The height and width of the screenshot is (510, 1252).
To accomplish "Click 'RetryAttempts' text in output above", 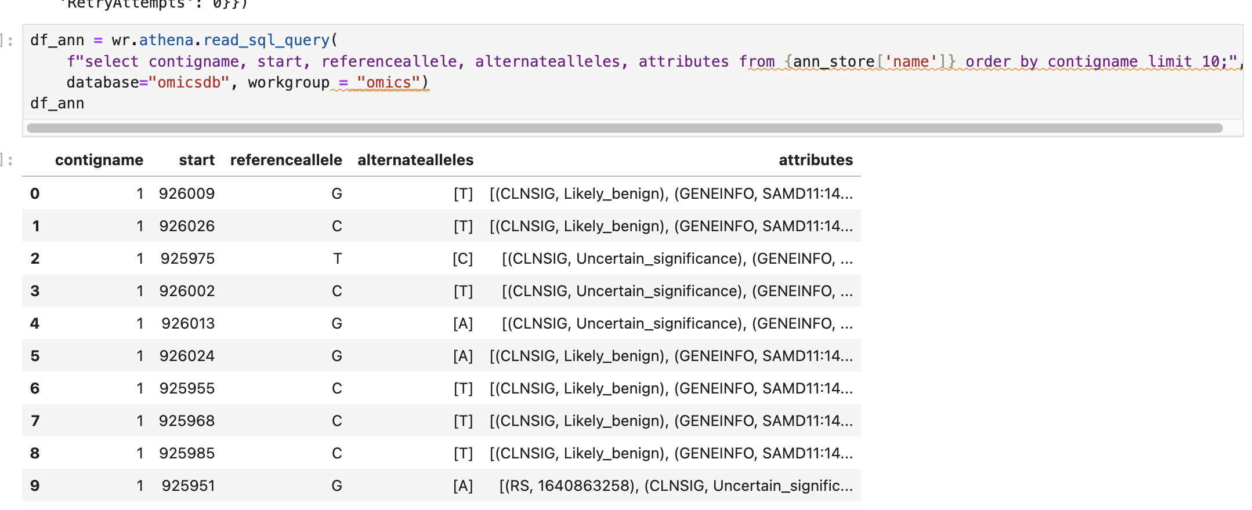I will 126,5.
